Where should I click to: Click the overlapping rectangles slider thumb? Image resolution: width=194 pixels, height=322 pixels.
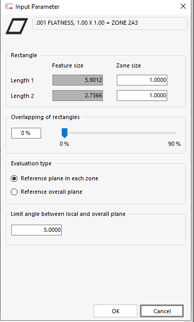click(64, 133)
